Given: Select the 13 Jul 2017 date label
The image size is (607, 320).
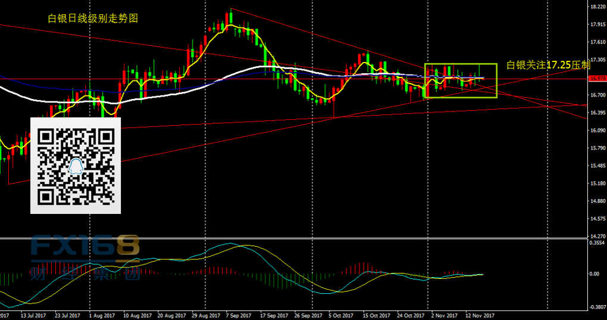Looking at the screenshot, I should pos(32,315).
